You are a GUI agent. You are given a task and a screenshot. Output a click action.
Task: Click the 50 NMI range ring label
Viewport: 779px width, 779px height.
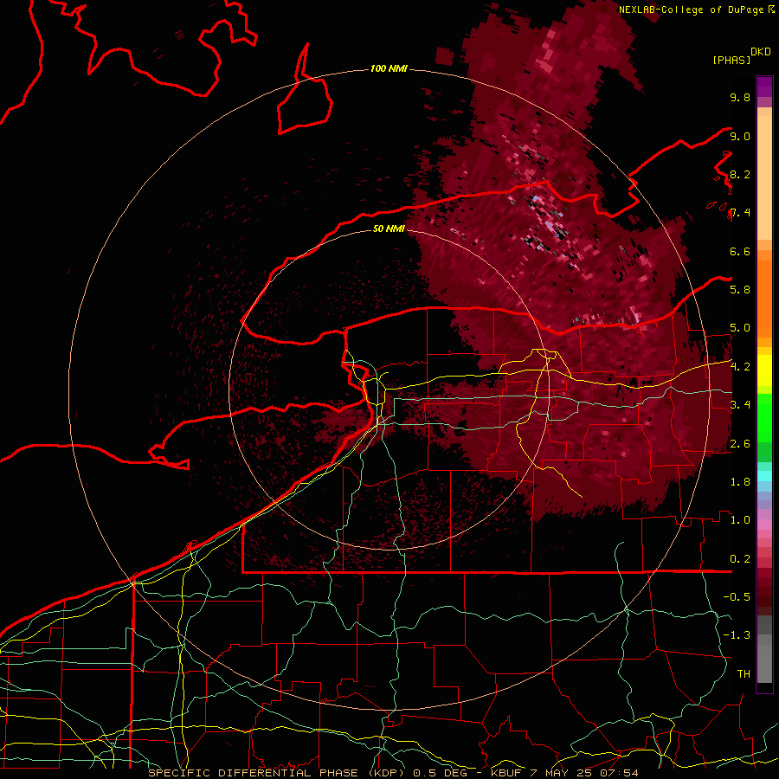389,229
